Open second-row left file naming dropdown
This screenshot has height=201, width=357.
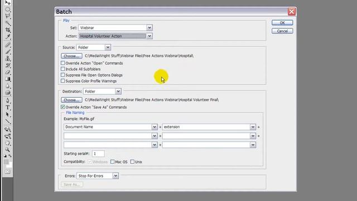[x=110, y=136]
